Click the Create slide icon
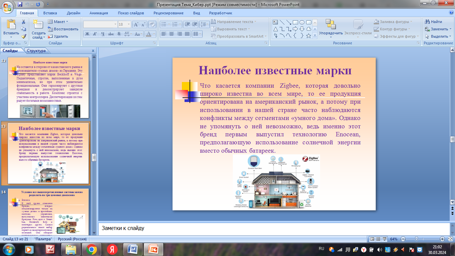 point(38,24)
